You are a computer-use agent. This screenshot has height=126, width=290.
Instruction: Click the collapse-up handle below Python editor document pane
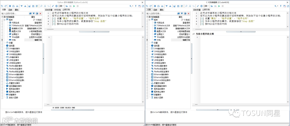[x=94, y=32]
